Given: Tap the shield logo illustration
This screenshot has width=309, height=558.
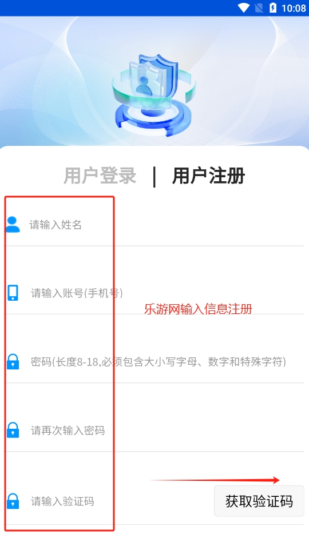Looking at the screenshot, I should pyautogui.click(x=154, y=95).
